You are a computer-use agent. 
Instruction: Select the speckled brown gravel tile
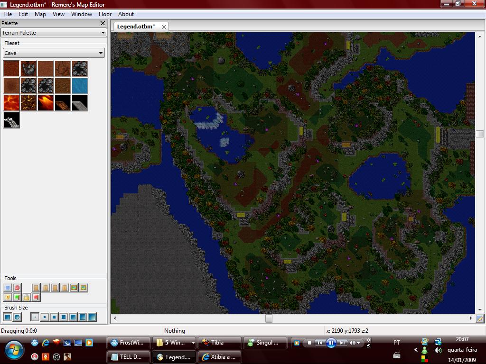point(63,86)
